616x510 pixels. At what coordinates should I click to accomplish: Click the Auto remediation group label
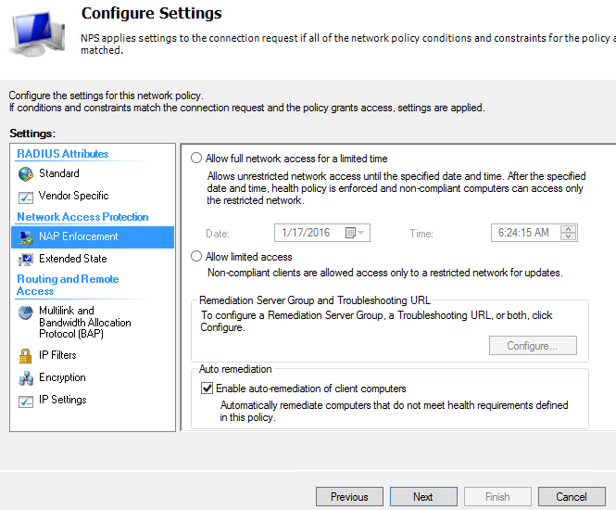[x=235, y=369]
